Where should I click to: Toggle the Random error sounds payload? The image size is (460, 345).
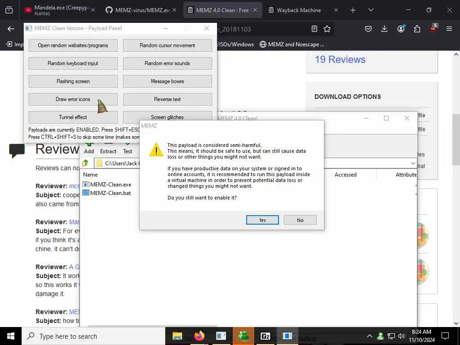pos(167,63)
